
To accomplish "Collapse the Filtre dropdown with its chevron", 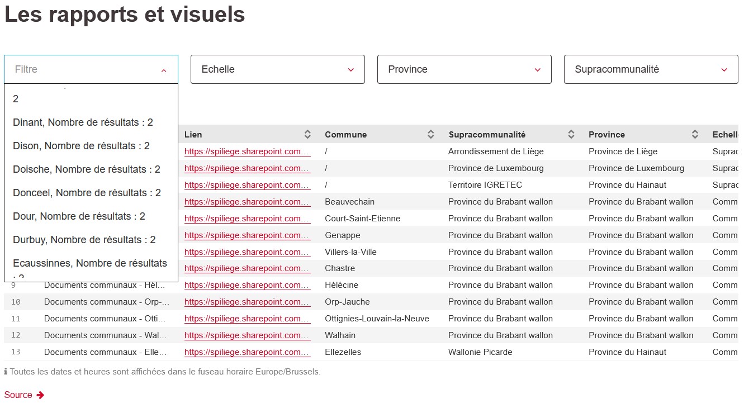I will (x=164, y=70).
